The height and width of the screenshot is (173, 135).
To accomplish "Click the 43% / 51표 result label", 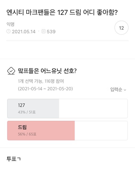I will click(x=27, y=112).
